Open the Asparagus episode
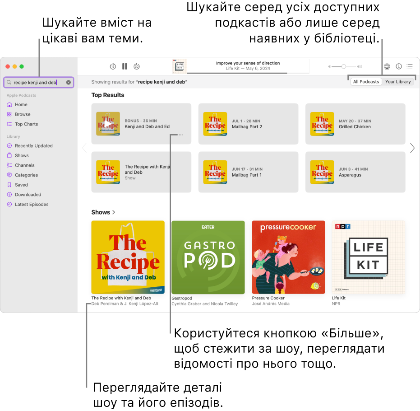The image size is (420, 411). click(355, 172)
